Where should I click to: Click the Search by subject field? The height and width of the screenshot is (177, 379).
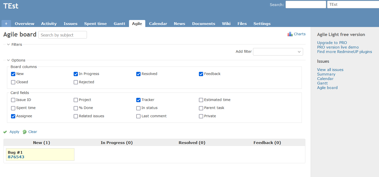(63, 35)
